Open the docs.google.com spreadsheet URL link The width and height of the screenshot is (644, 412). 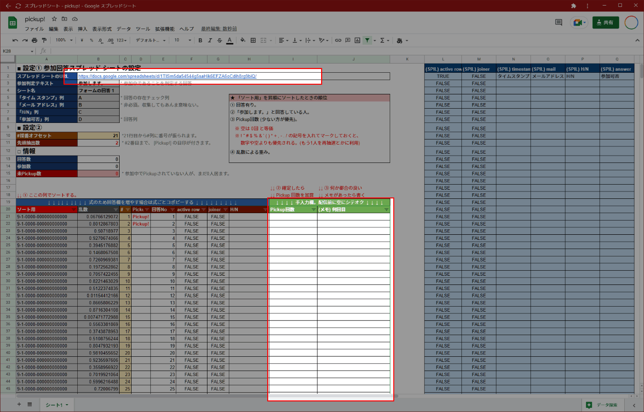(x=167, y=76)
